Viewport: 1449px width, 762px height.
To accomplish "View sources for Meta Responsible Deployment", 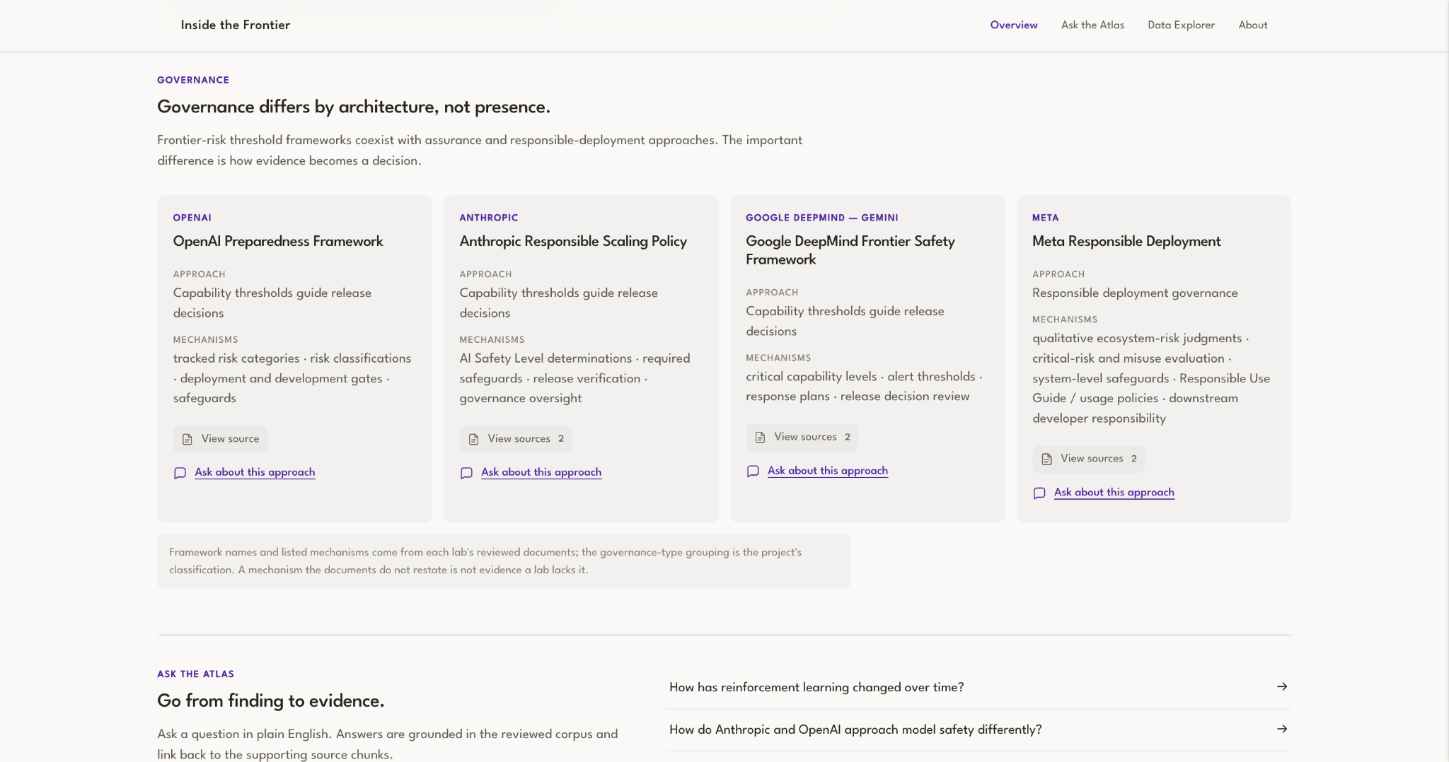I will [x=1088, y=459].
